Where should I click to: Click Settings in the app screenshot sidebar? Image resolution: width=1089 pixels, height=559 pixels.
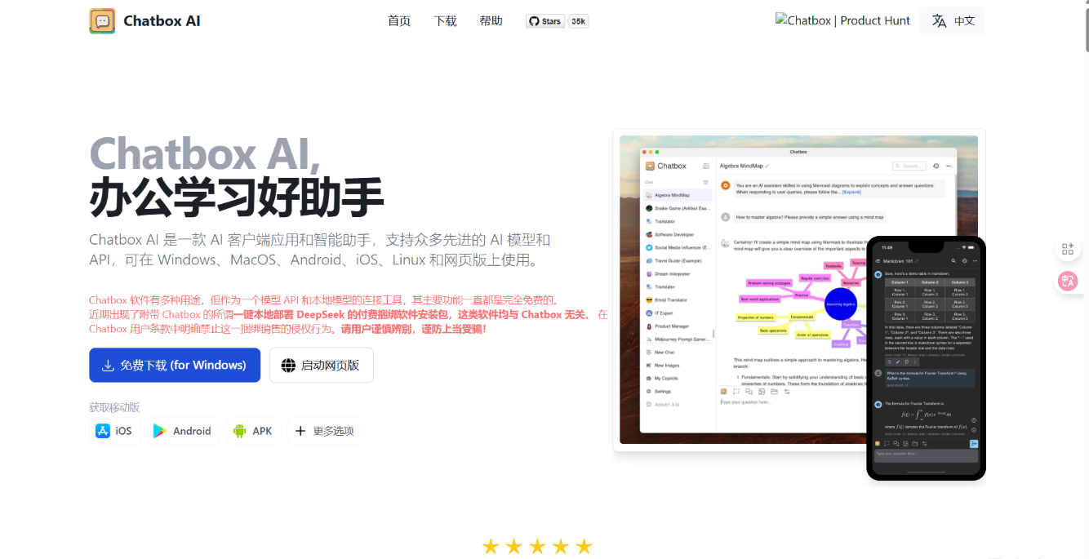coord(677,392)
